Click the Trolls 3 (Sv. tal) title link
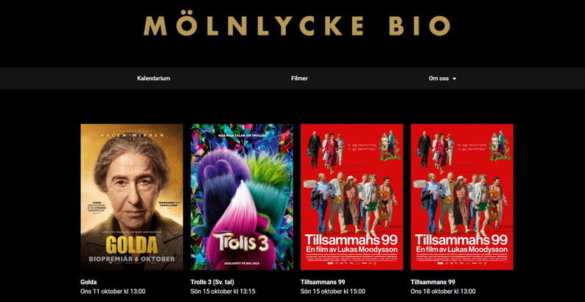 [x=212, y=282]
